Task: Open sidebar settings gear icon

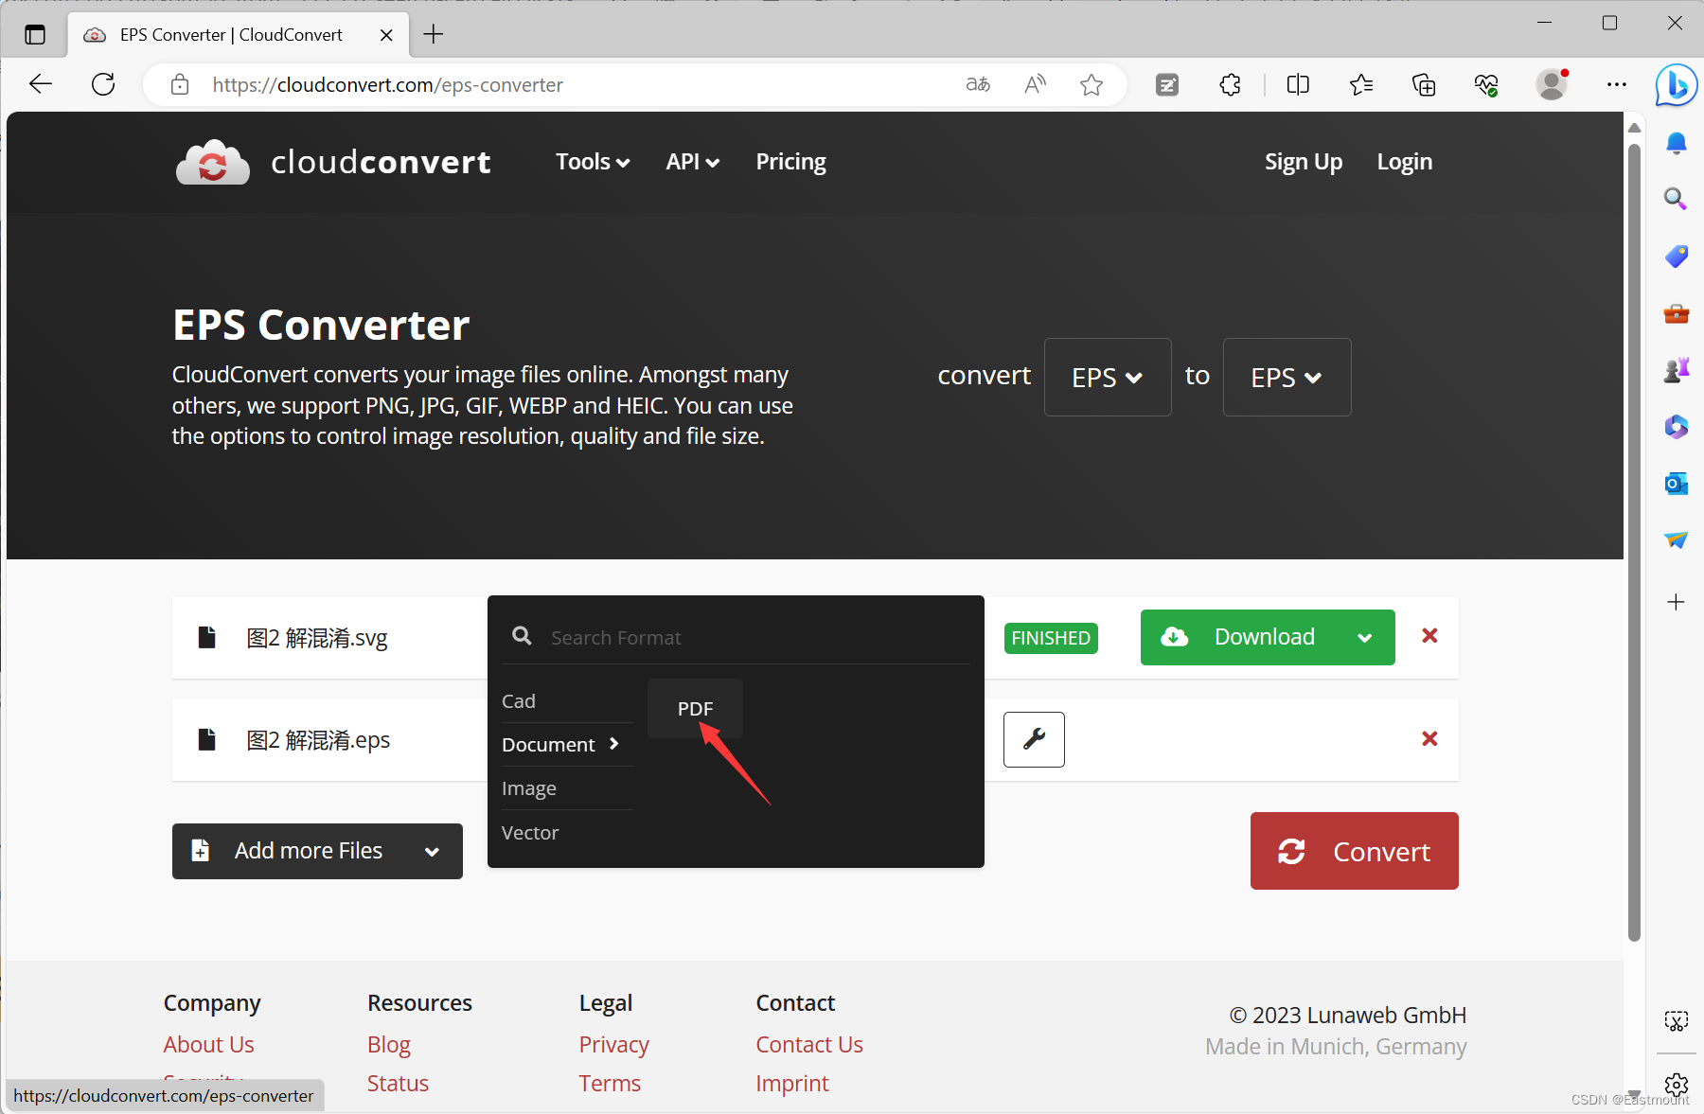Action: tap(1676, 1085)
